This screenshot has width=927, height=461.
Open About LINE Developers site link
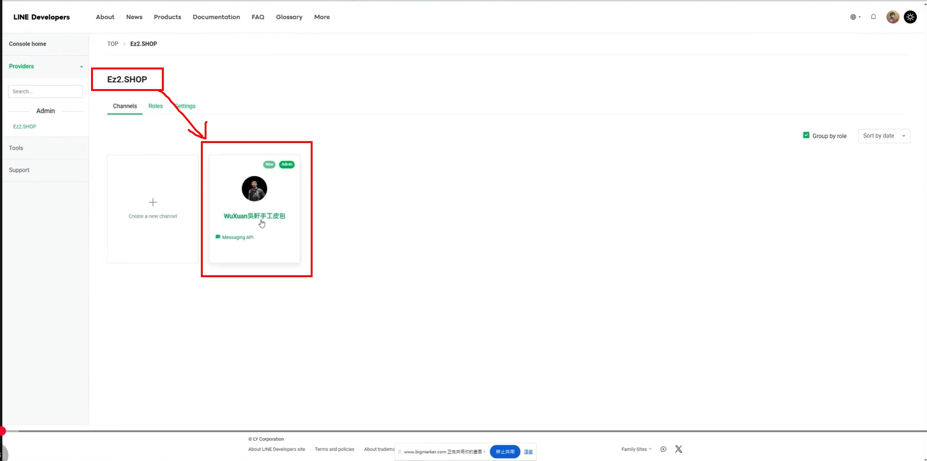point(276,449)
